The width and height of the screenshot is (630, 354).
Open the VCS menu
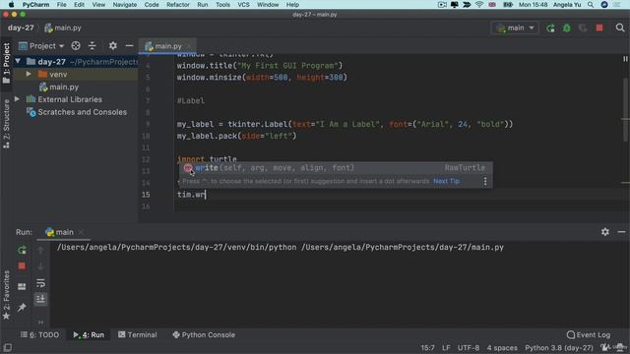tap(243, 5)
